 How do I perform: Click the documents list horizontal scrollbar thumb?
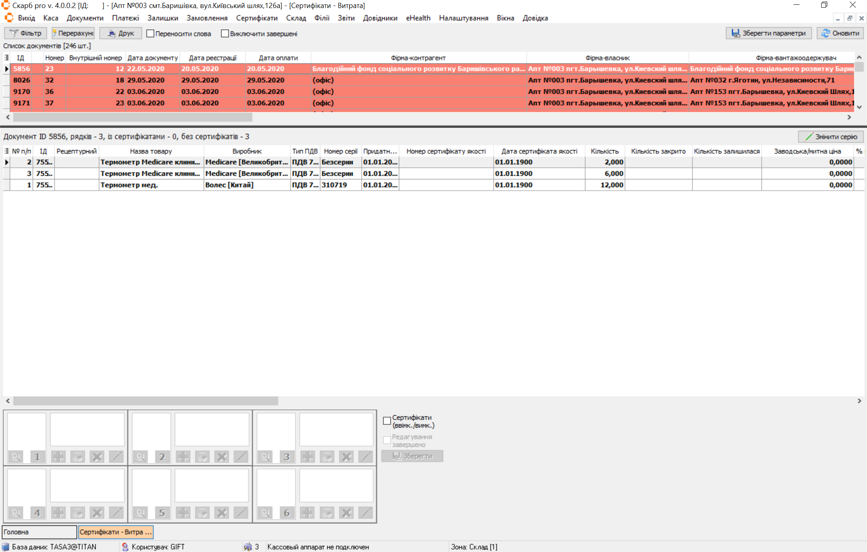click(x=133, y=117)
